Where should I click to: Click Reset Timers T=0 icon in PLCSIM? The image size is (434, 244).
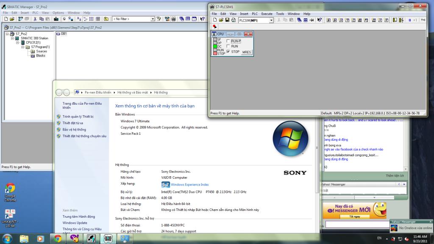coord(423,20)
